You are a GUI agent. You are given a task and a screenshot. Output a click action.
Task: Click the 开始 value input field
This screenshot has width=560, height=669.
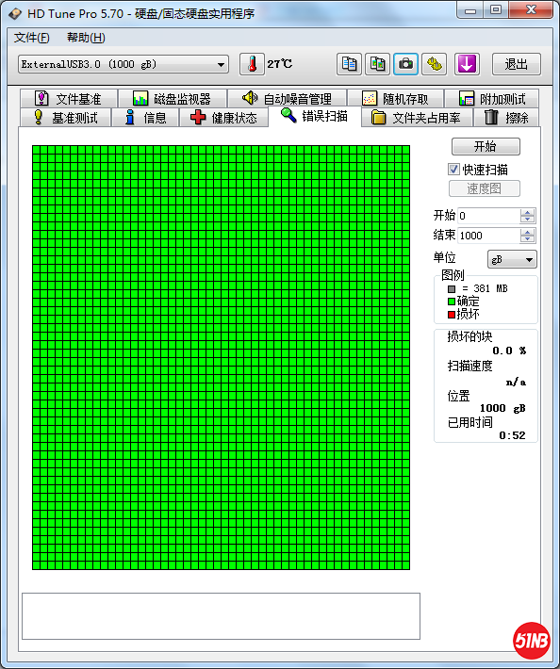[488, 216]
